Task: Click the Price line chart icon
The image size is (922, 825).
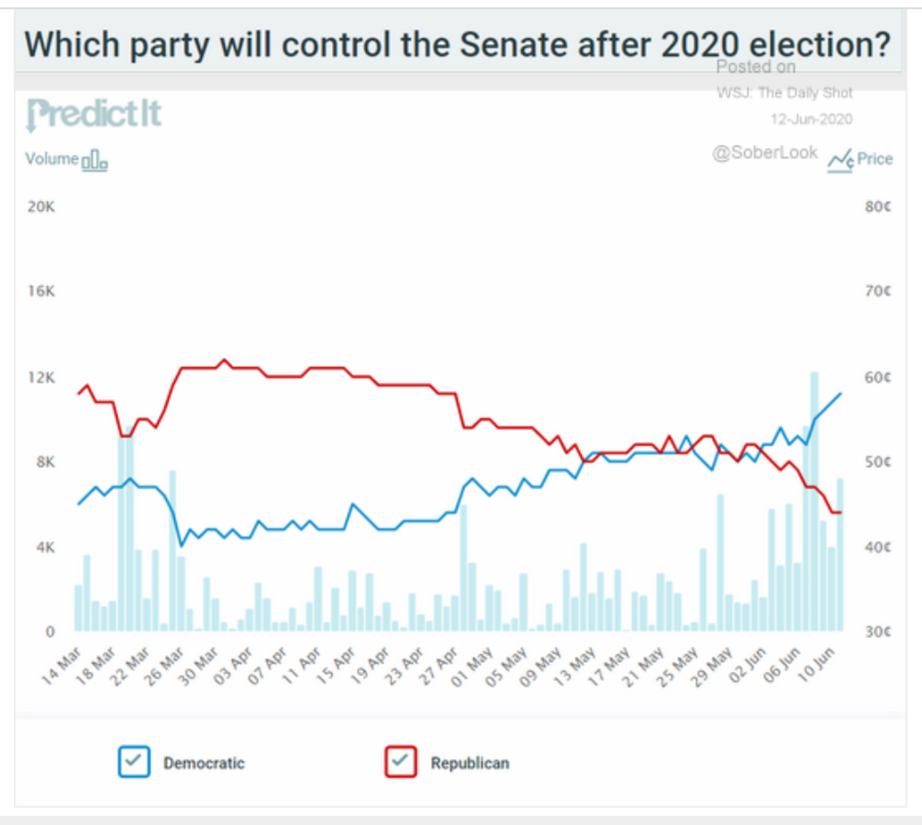Action: [841, 160]
